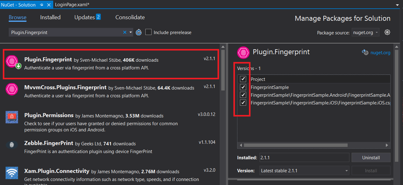Click the package list vertical scrollbar thumb
Image resolution: width=403 pixels, height=185 pixels.
click(x=223, y=69)
